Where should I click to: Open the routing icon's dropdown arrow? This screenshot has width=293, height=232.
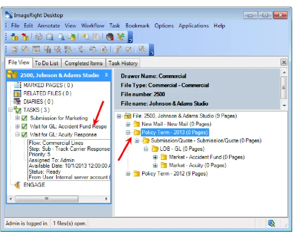[x=74, y=50]
